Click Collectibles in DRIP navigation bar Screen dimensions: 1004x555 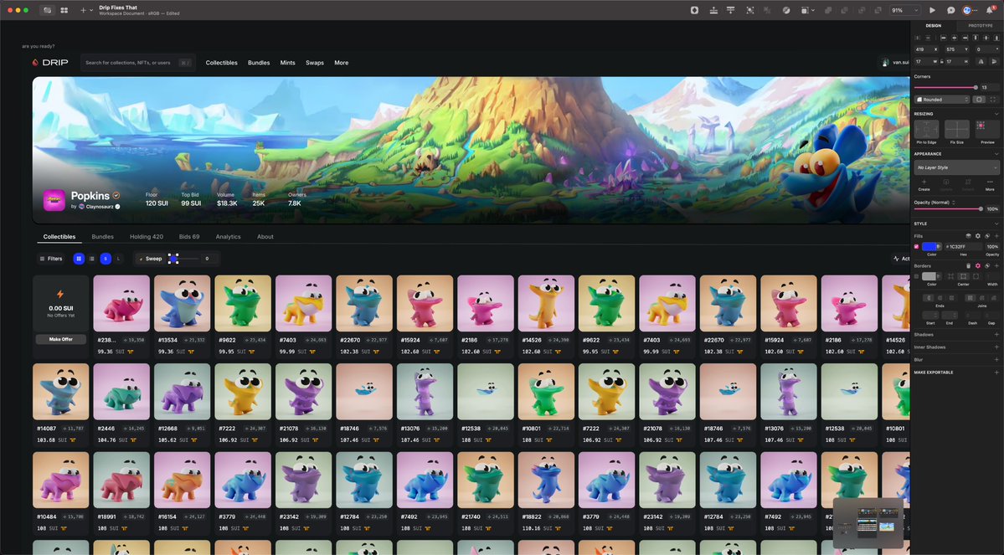(222, 63)
